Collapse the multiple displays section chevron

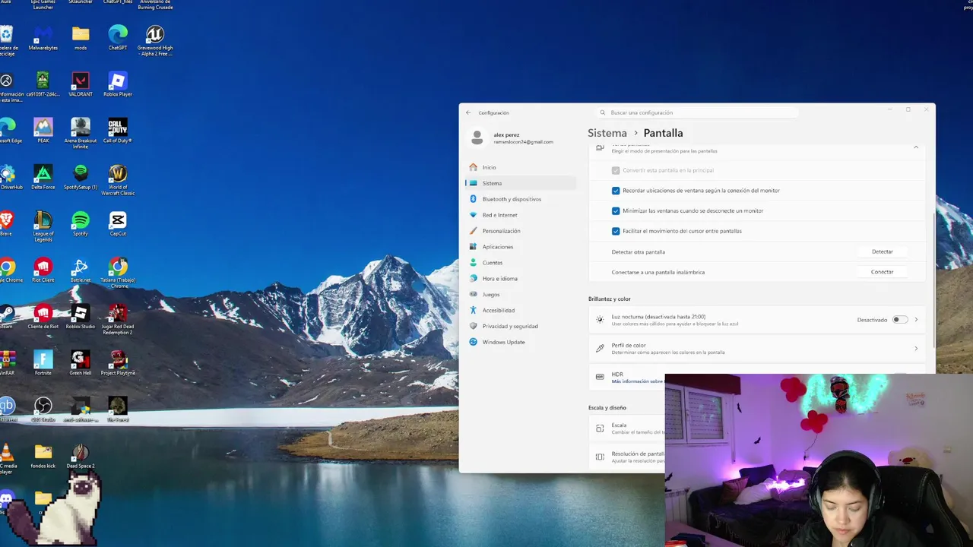[x=916, y=147]
